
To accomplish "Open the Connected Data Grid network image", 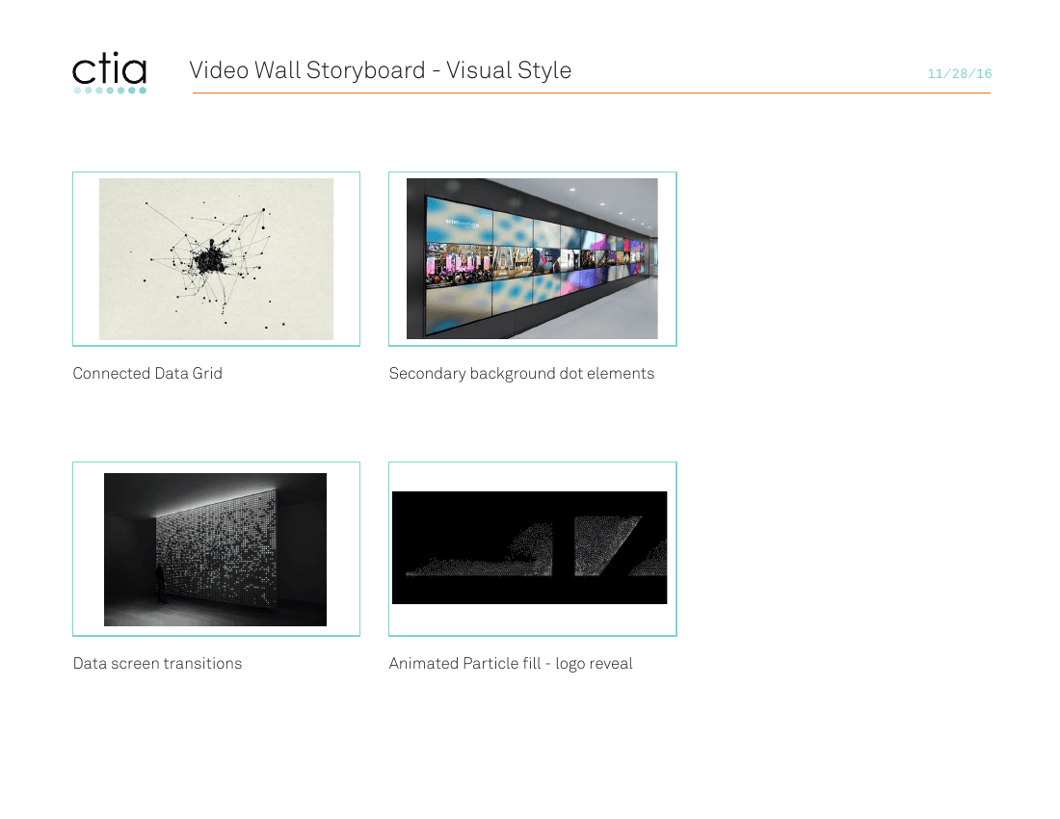I will pyautogui.click(x=216, y=259).
